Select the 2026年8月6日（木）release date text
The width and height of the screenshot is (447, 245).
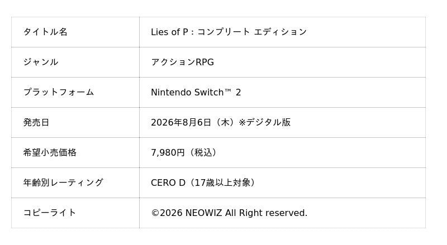194,123
